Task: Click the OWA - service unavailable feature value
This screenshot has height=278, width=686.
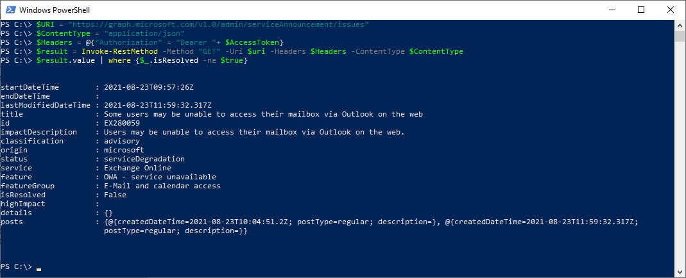Action: coord(160,177)
